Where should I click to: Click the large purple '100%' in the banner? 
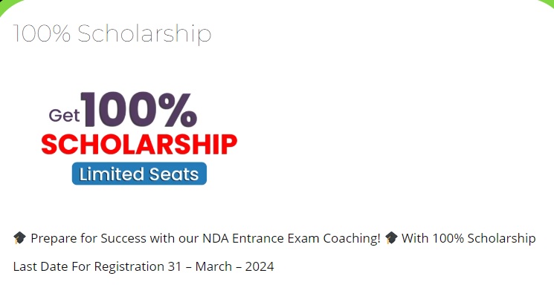pos(139,109)
